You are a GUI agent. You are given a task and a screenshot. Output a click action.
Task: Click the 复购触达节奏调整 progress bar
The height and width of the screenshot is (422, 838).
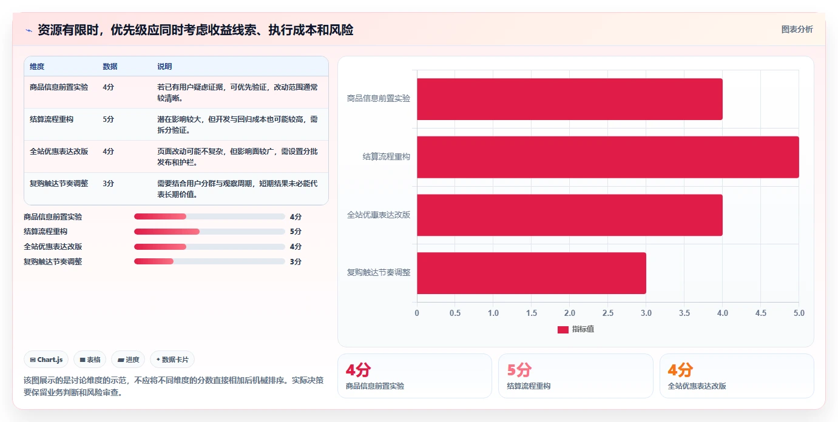(x=209, y=261)
